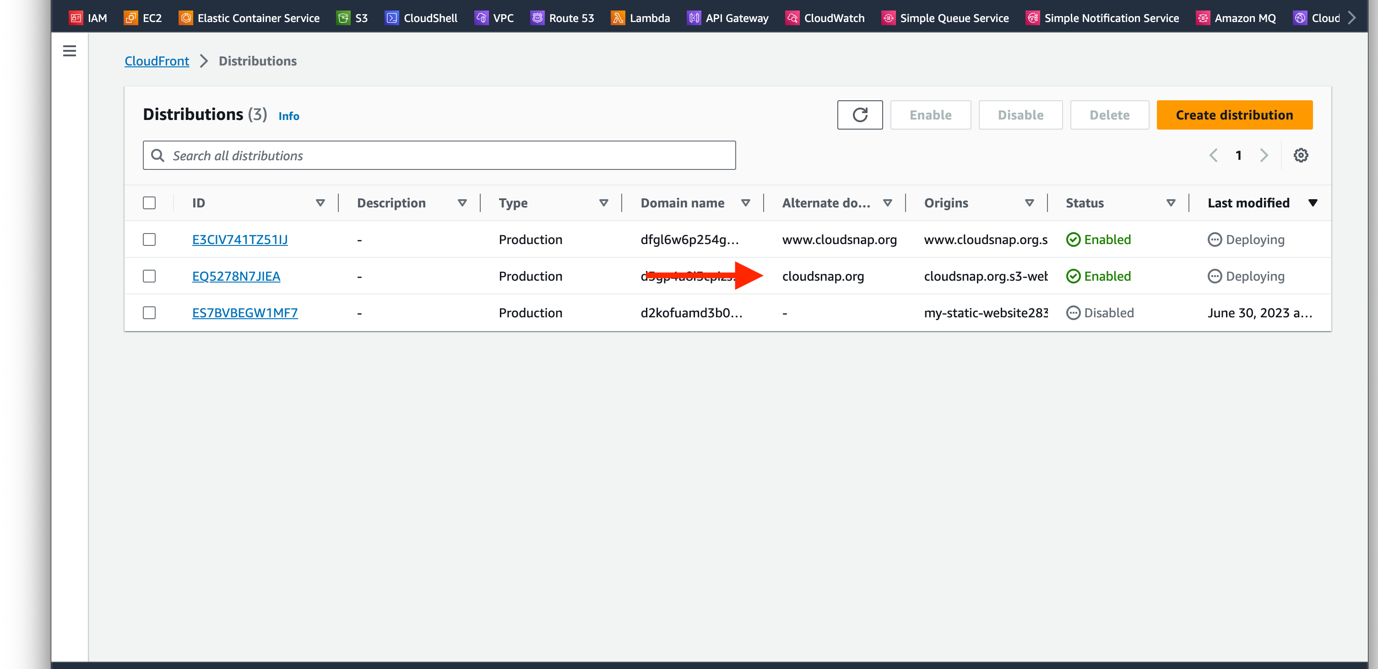This screenshot has height=669, width=1378.
Task: Sort by ID column arrow
Action: click(320, 203)
